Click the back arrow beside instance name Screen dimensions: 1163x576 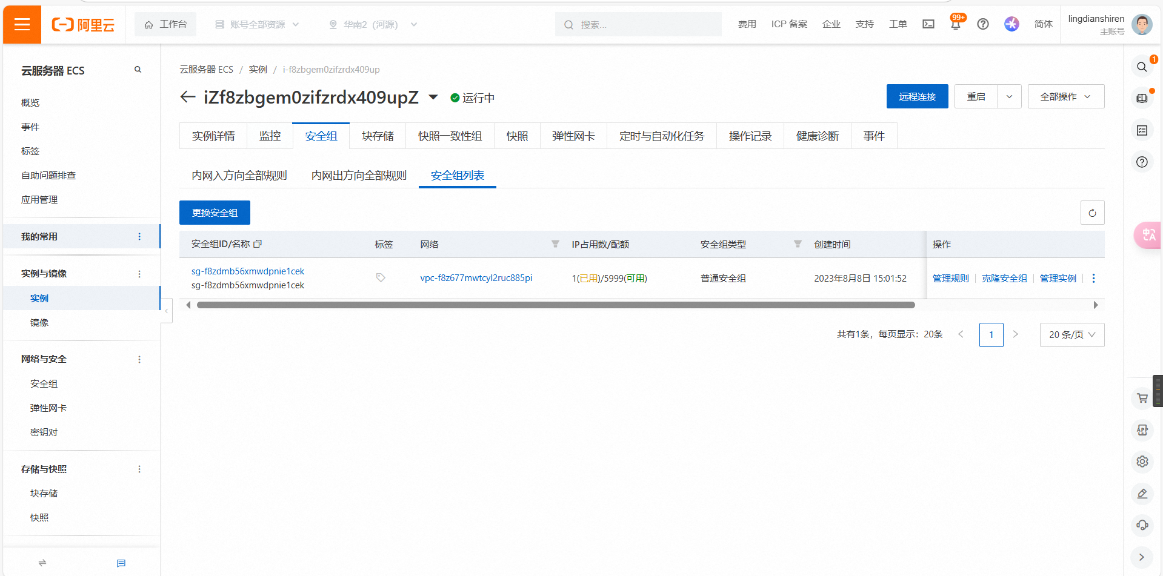pos(188,97)
